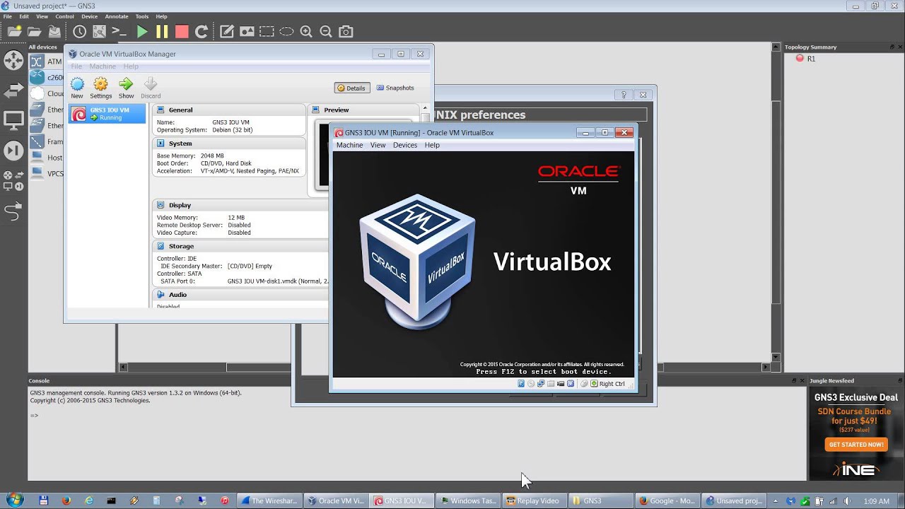Open the snapshot manager clock icon

79,32
